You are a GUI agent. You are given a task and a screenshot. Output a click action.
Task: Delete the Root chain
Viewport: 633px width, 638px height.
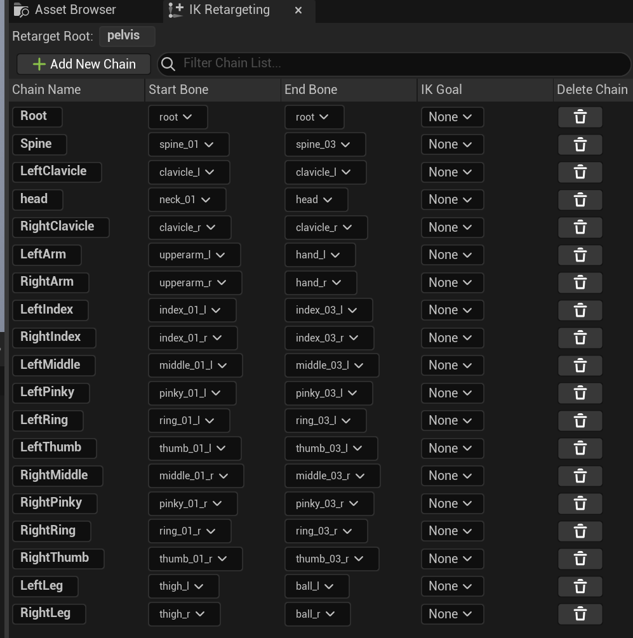click(x=580, y=117)
